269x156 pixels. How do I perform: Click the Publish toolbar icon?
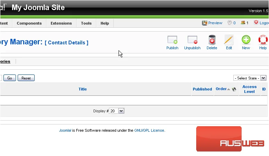pyautogui.click(x=172, y=40)
